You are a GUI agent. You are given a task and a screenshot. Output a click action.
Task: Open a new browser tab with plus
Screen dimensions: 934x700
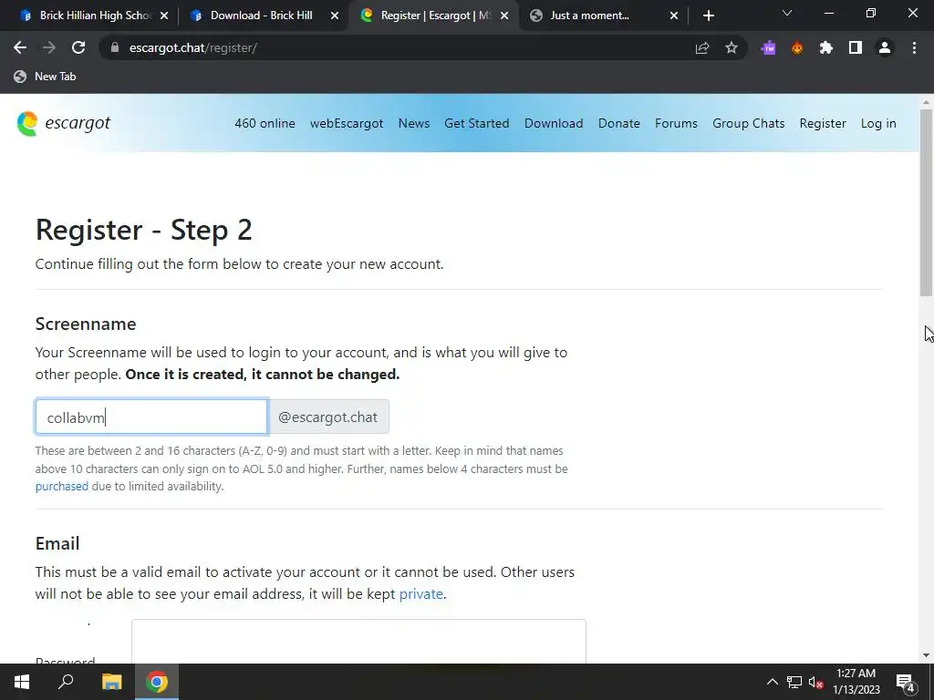(x=708, y=15)
